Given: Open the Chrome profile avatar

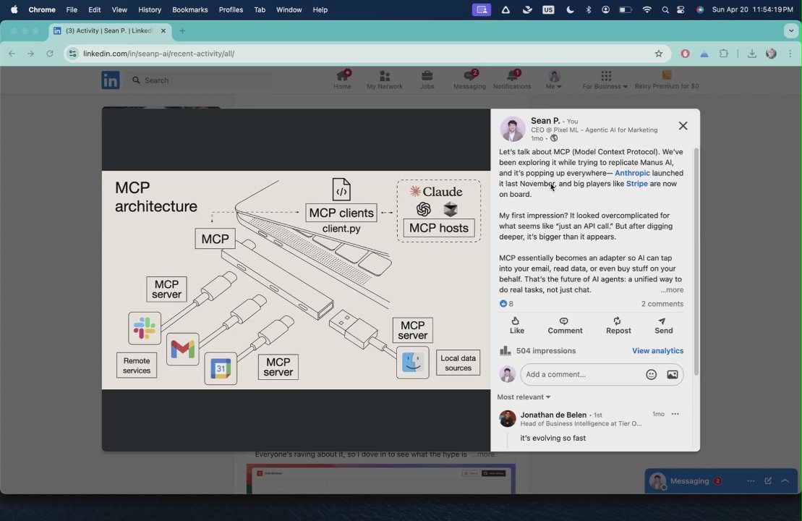Looking at the screenshot, I should [772, 54].
